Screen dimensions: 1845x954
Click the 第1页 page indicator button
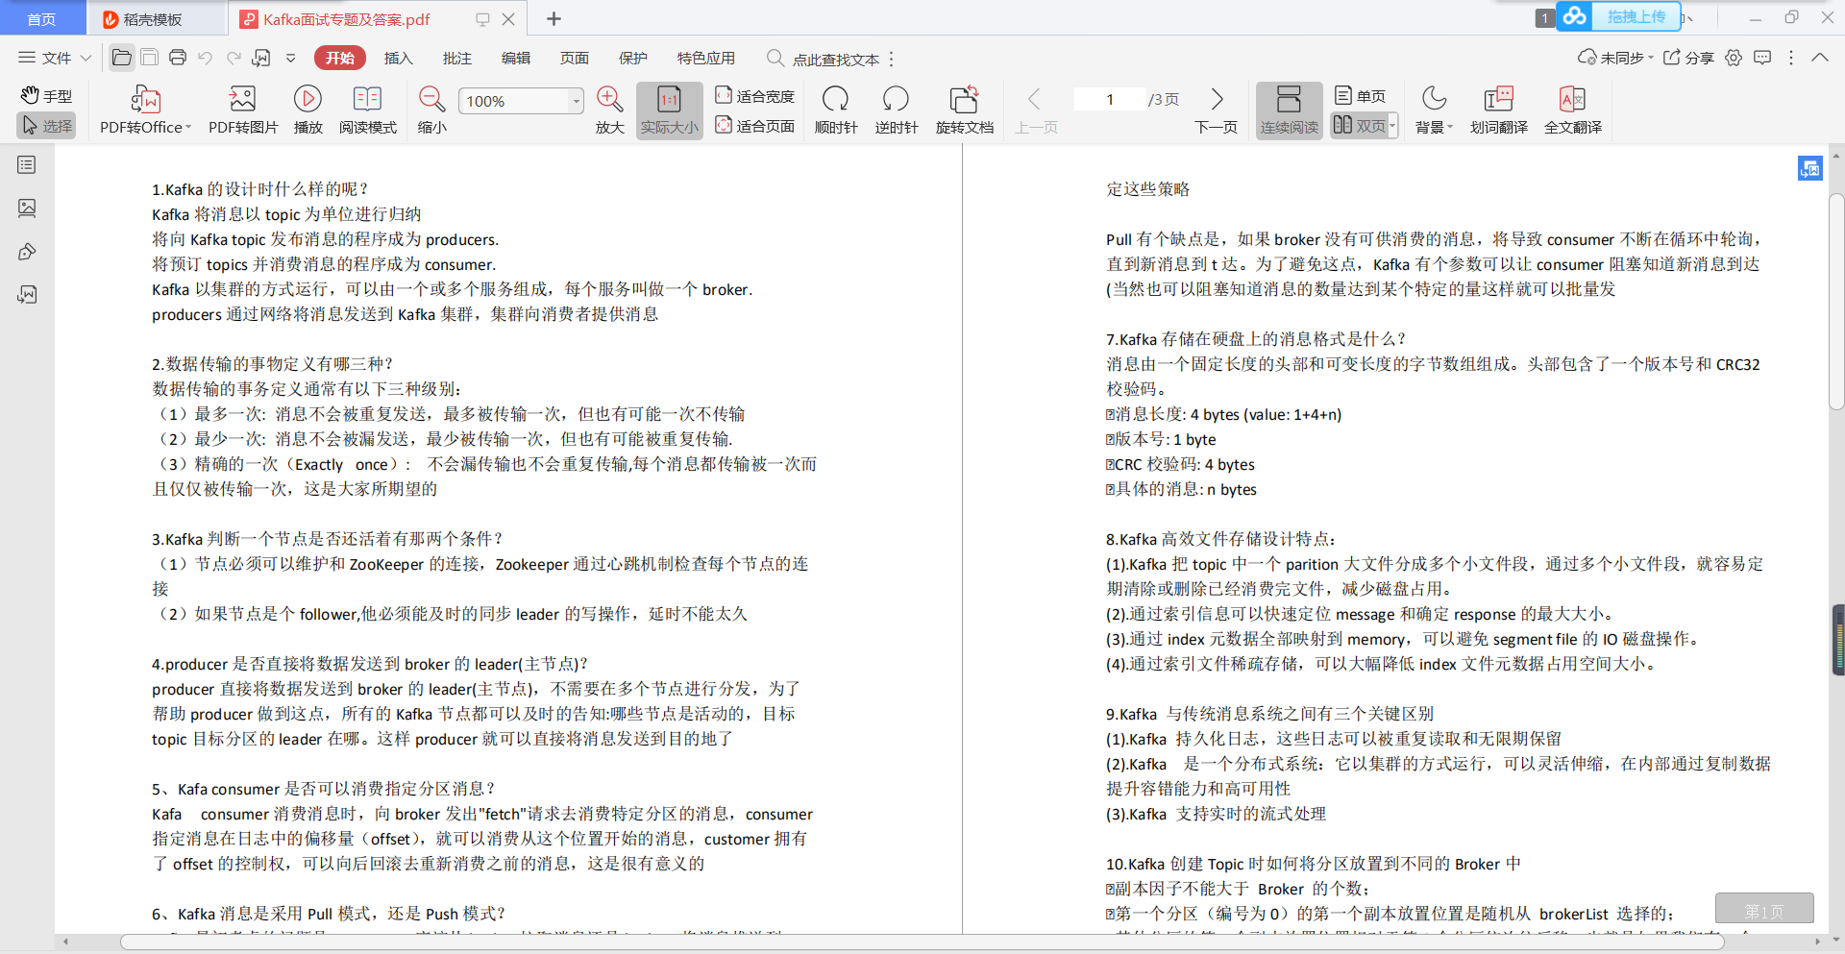(x=1764, y=909)
